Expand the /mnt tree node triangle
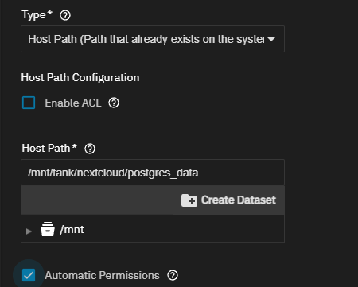This screenshot has height=287, width=358. coord(29,231)
